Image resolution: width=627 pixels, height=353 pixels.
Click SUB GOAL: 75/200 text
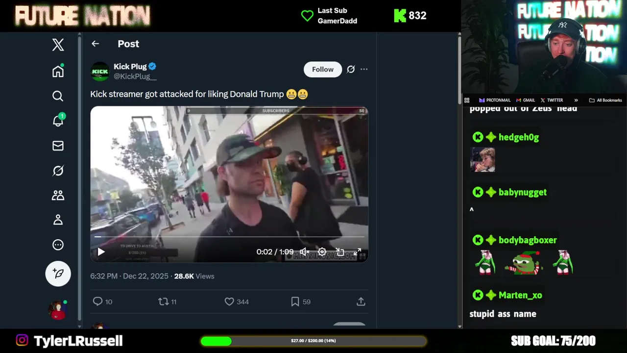click(553, 341)
